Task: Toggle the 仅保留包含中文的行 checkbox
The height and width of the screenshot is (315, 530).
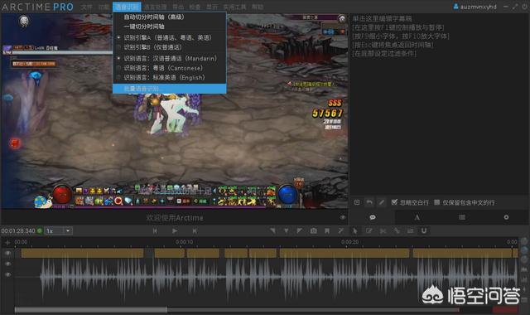Action: point(436,202)
